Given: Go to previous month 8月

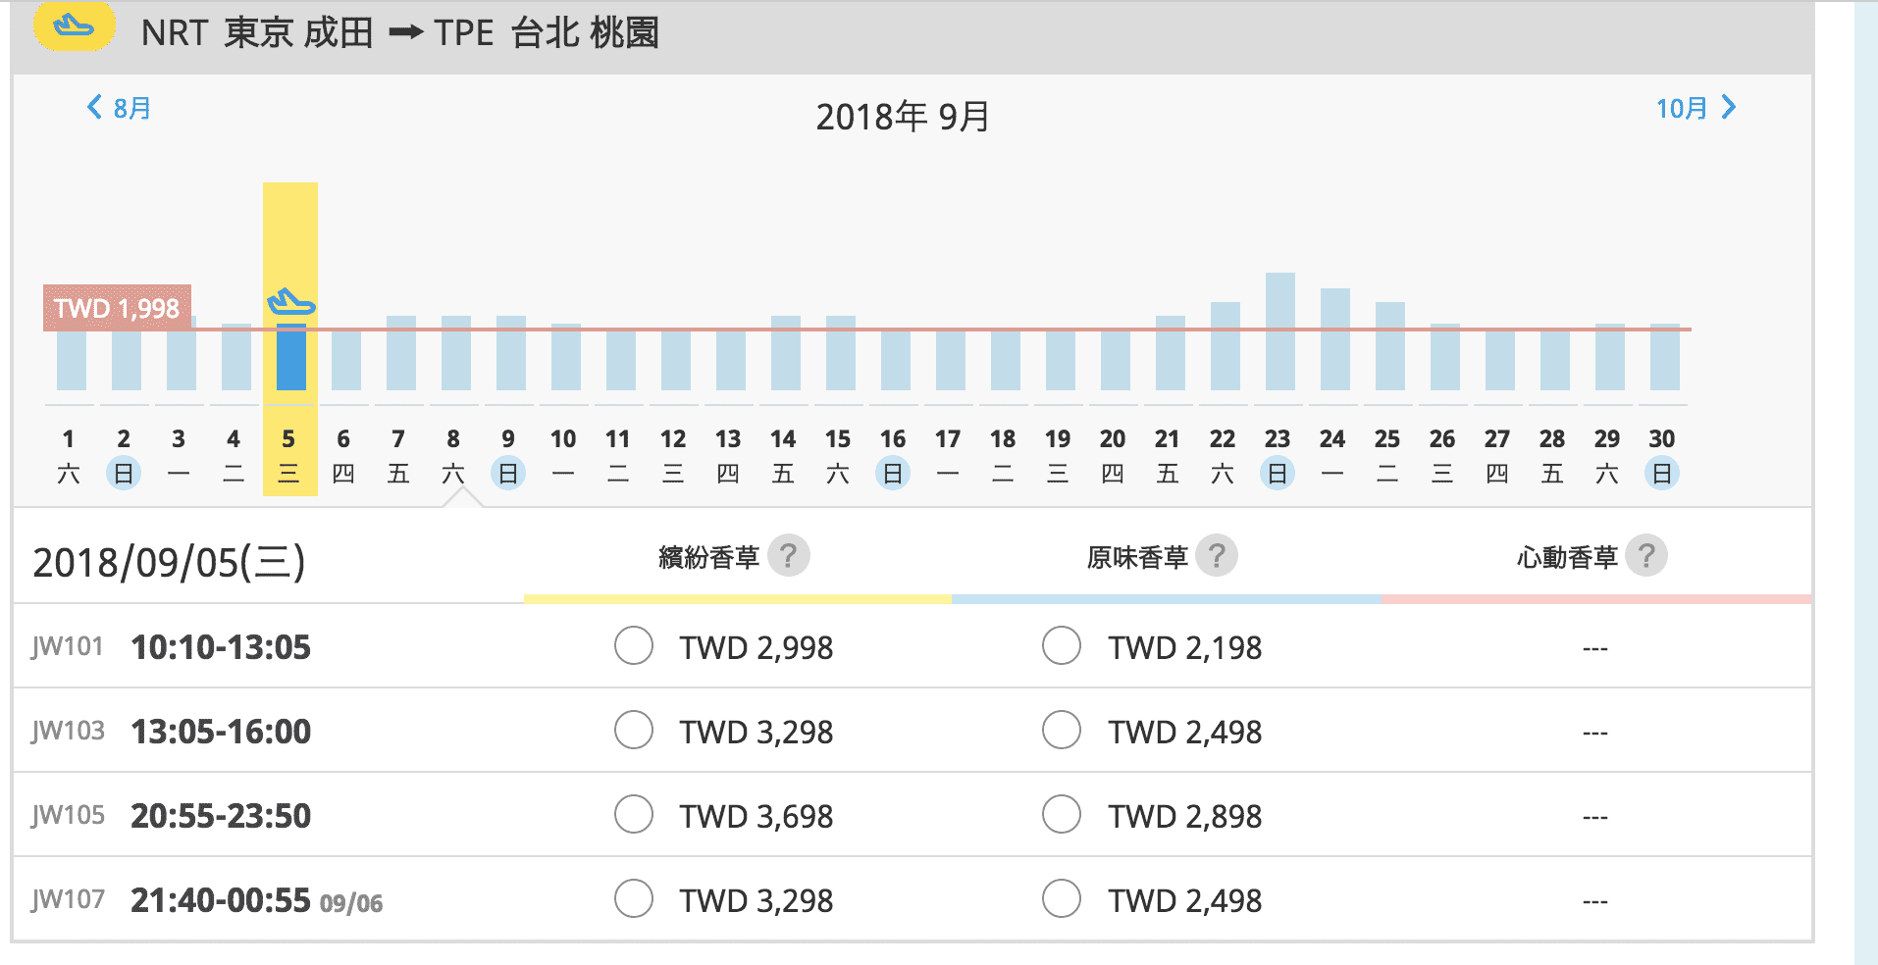Looking at the screenshot, I should click(x=119, y=108).
